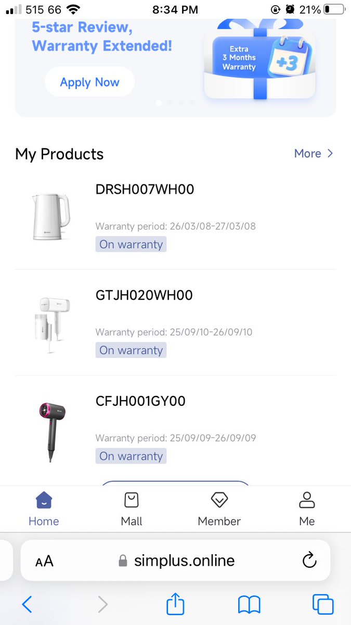Open Safari bookmarks book icon
The image size is (351, 625).
coord(249,605)
